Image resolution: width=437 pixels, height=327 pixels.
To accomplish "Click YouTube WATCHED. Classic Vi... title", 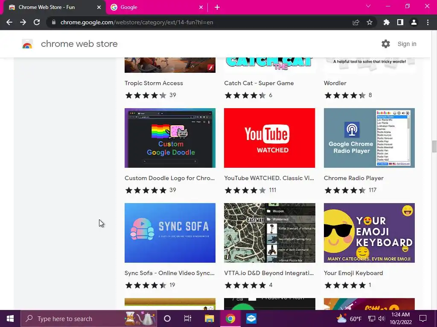I will [x=269, y=178].
